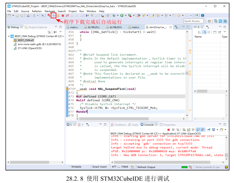Click the Resume debug button
234x183 pixels.
53,16
